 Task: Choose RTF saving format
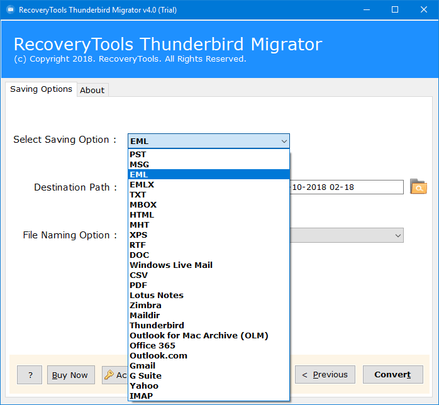(x=209, y=245)
